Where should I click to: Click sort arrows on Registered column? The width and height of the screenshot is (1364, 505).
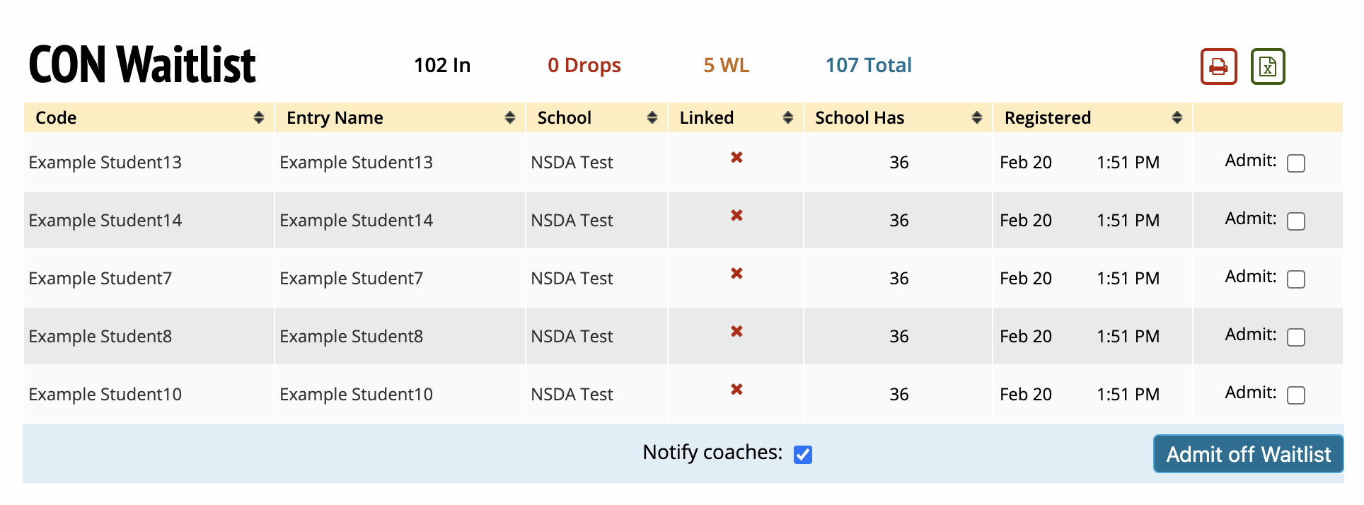click(1177, 117)
